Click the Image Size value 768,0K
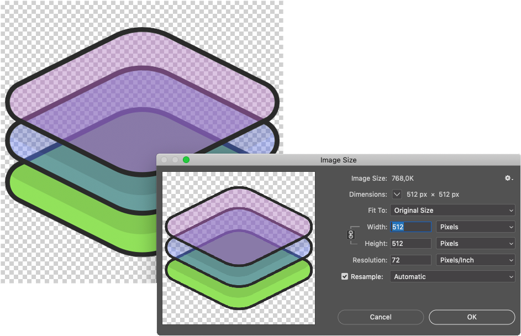 tap(403, 179)
